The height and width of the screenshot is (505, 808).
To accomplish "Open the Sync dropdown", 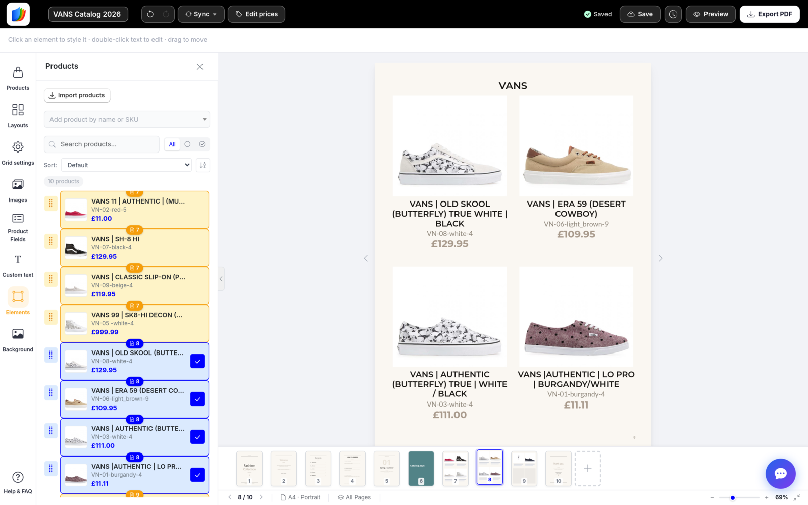I will click(201, 14).
